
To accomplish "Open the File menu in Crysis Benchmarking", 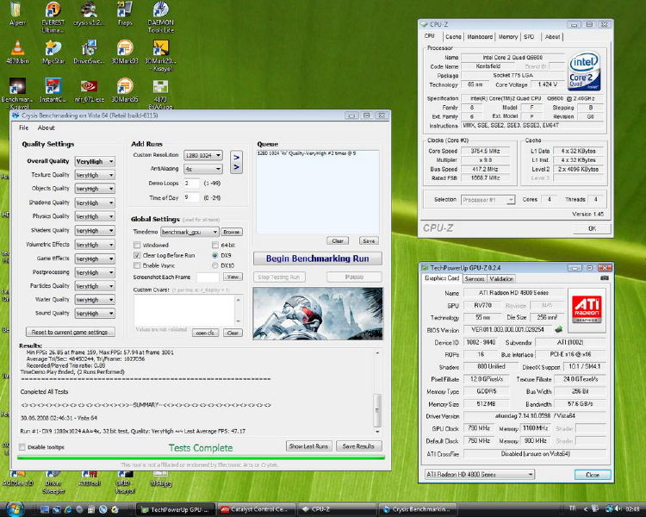I will [x=24, y=128].
